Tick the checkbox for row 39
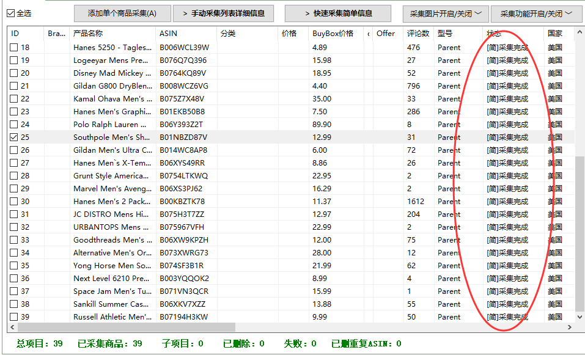 (14, 317)
